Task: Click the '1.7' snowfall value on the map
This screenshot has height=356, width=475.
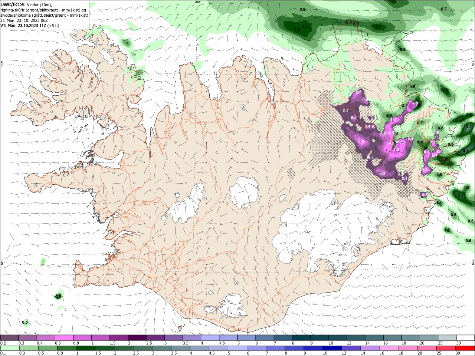Action: tap(415, 105)
